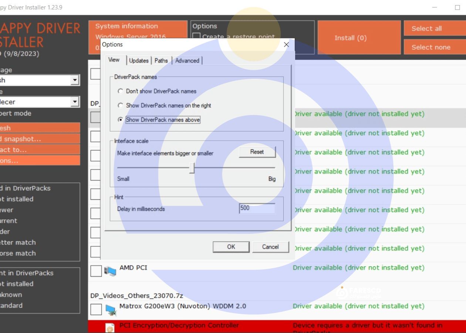The image size is (466, 333).
Task: Switch to the View tab
Action: pyautogui.click(x=114, y=60)
